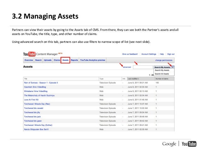The height and width of the screenshot is (151, 201).
Task: Choose Search My Assets dropdown option
Action: click(162, 70)
